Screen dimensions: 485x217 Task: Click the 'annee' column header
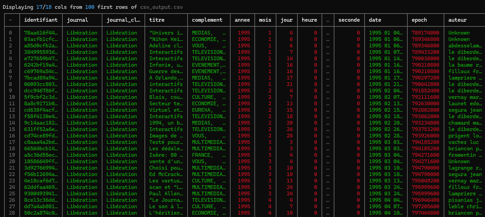[x=242, y=20]
